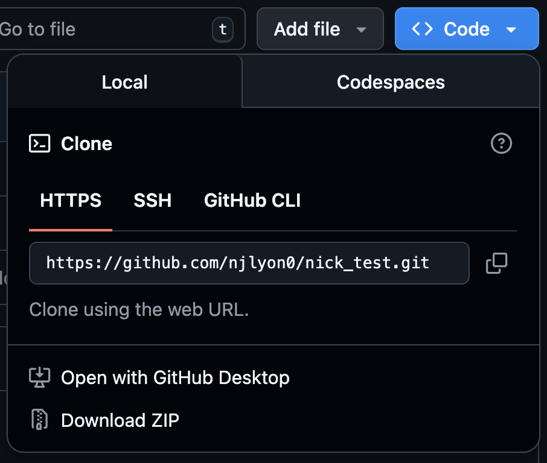Open the Code dropdown caret
Viewport: 547px width, 463px height.
(x=511, y=30)
